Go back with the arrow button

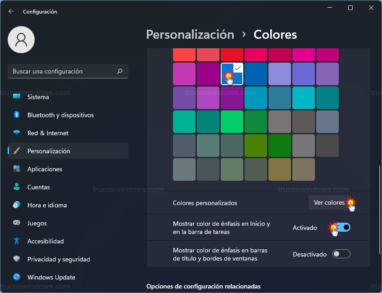11,11
